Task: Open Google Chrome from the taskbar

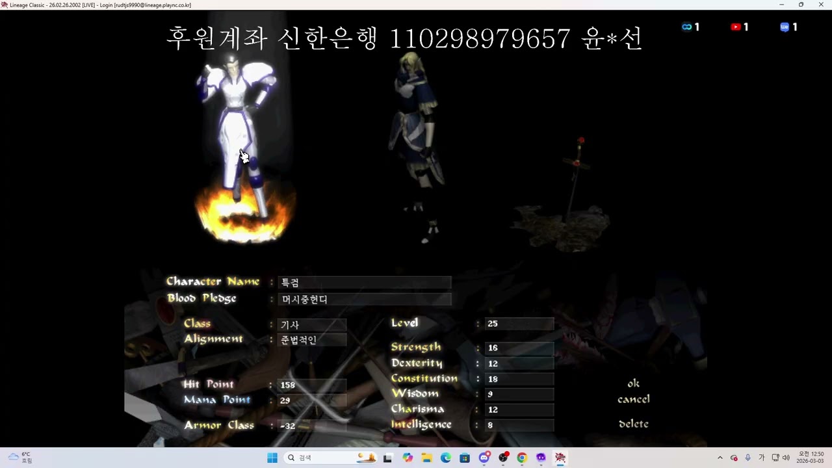Action: point(522,458)
